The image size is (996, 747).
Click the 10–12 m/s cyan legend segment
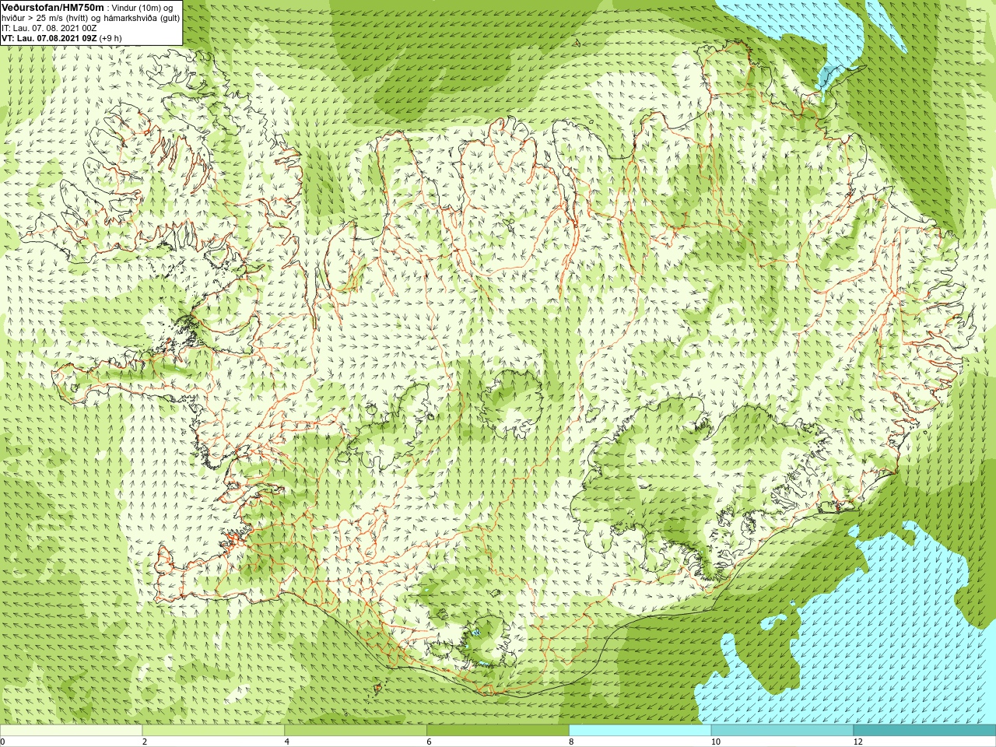coord(782,731)
